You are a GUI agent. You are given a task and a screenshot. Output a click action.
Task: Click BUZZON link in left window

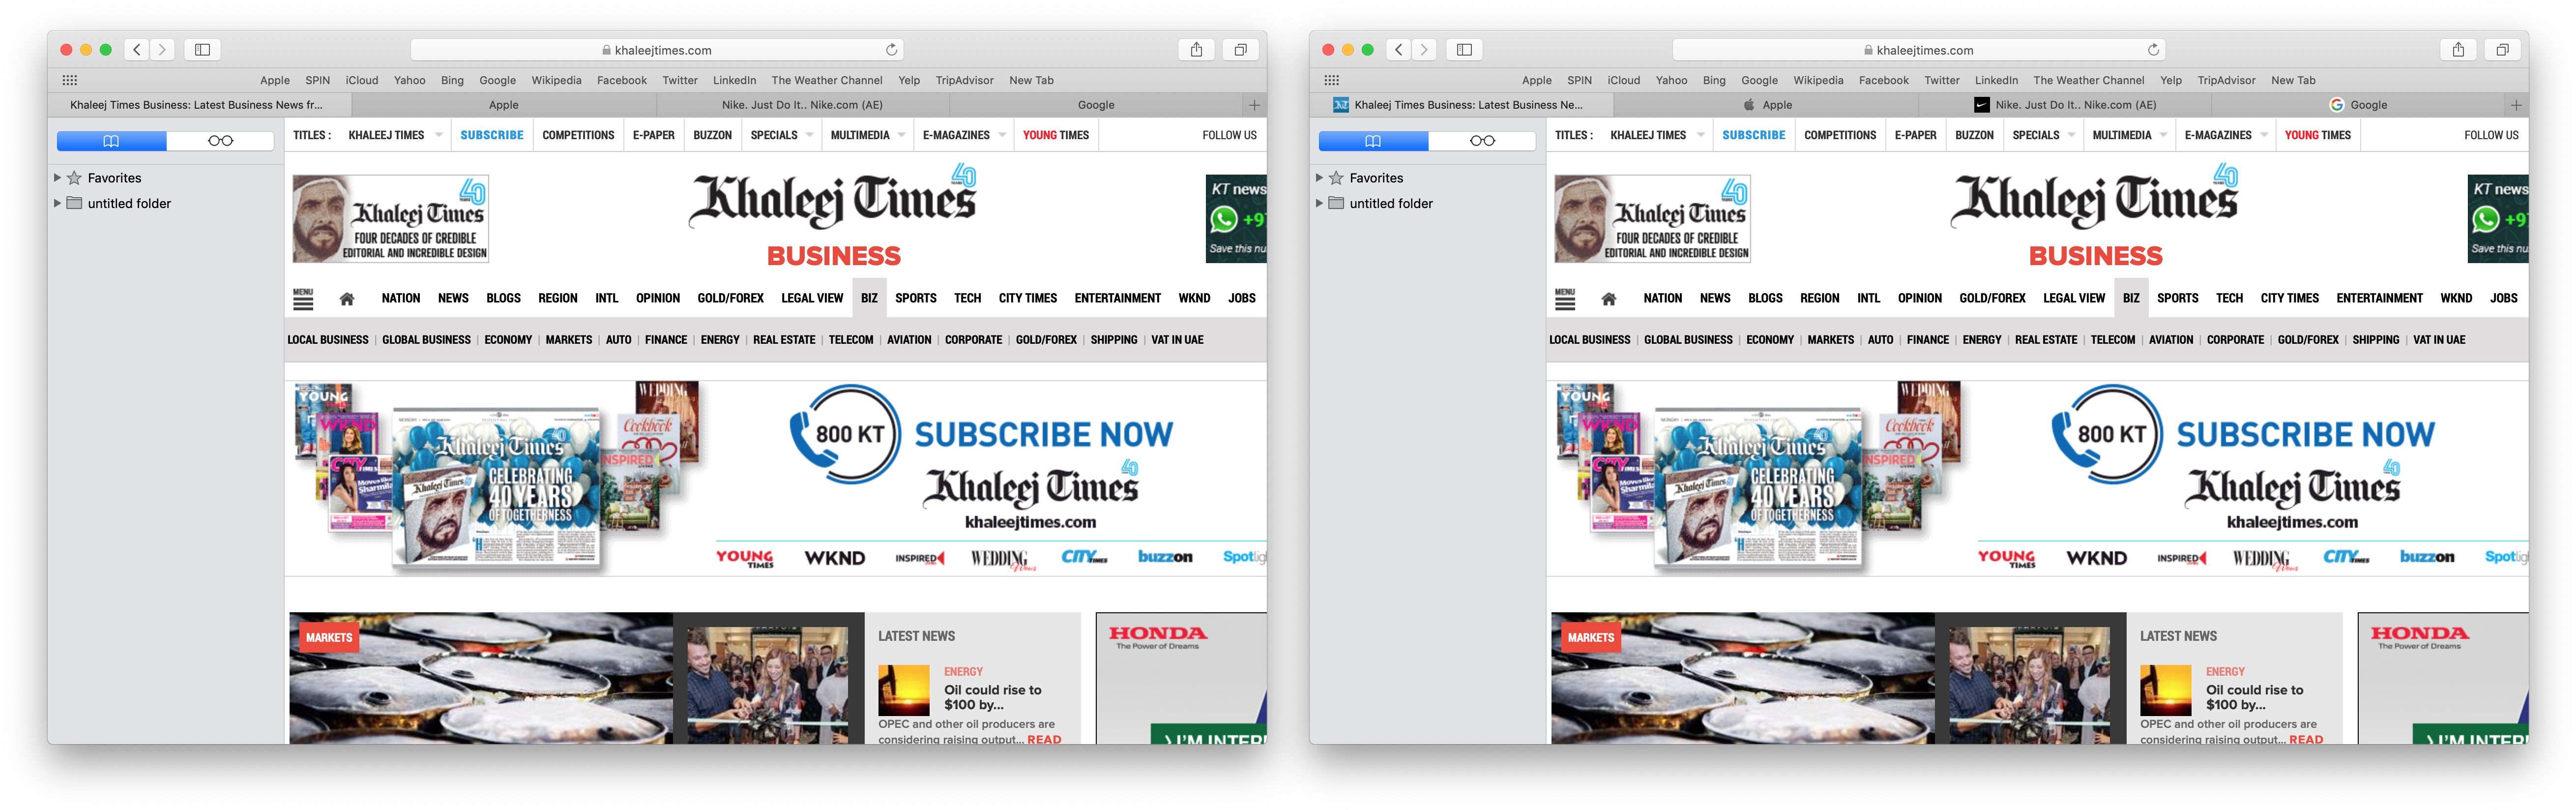(712, 135)
